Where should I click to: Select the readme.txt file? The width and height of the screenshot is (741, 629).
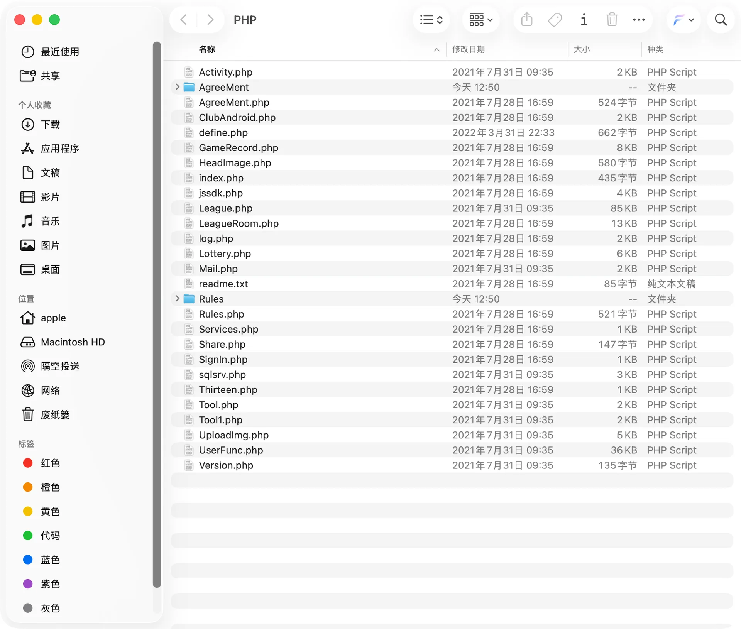click(x=452, y=284)
